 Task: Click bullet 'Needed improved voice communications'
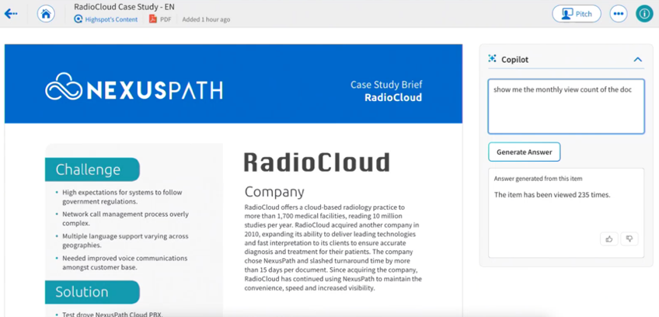click(x=125, y=258)
